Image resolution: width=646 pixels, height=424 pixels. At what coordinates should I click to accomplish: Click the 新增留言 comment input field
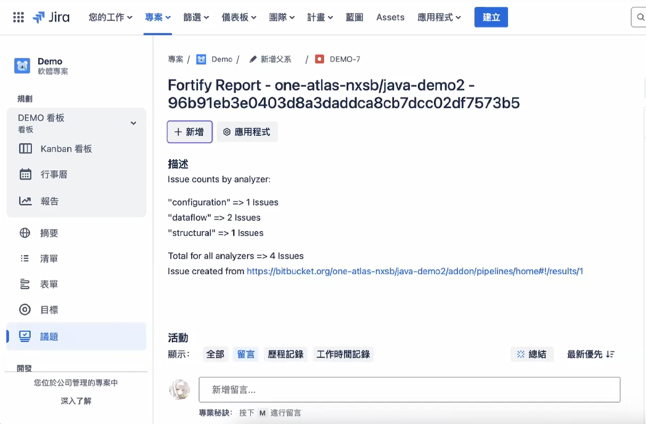tap(409, 389)
